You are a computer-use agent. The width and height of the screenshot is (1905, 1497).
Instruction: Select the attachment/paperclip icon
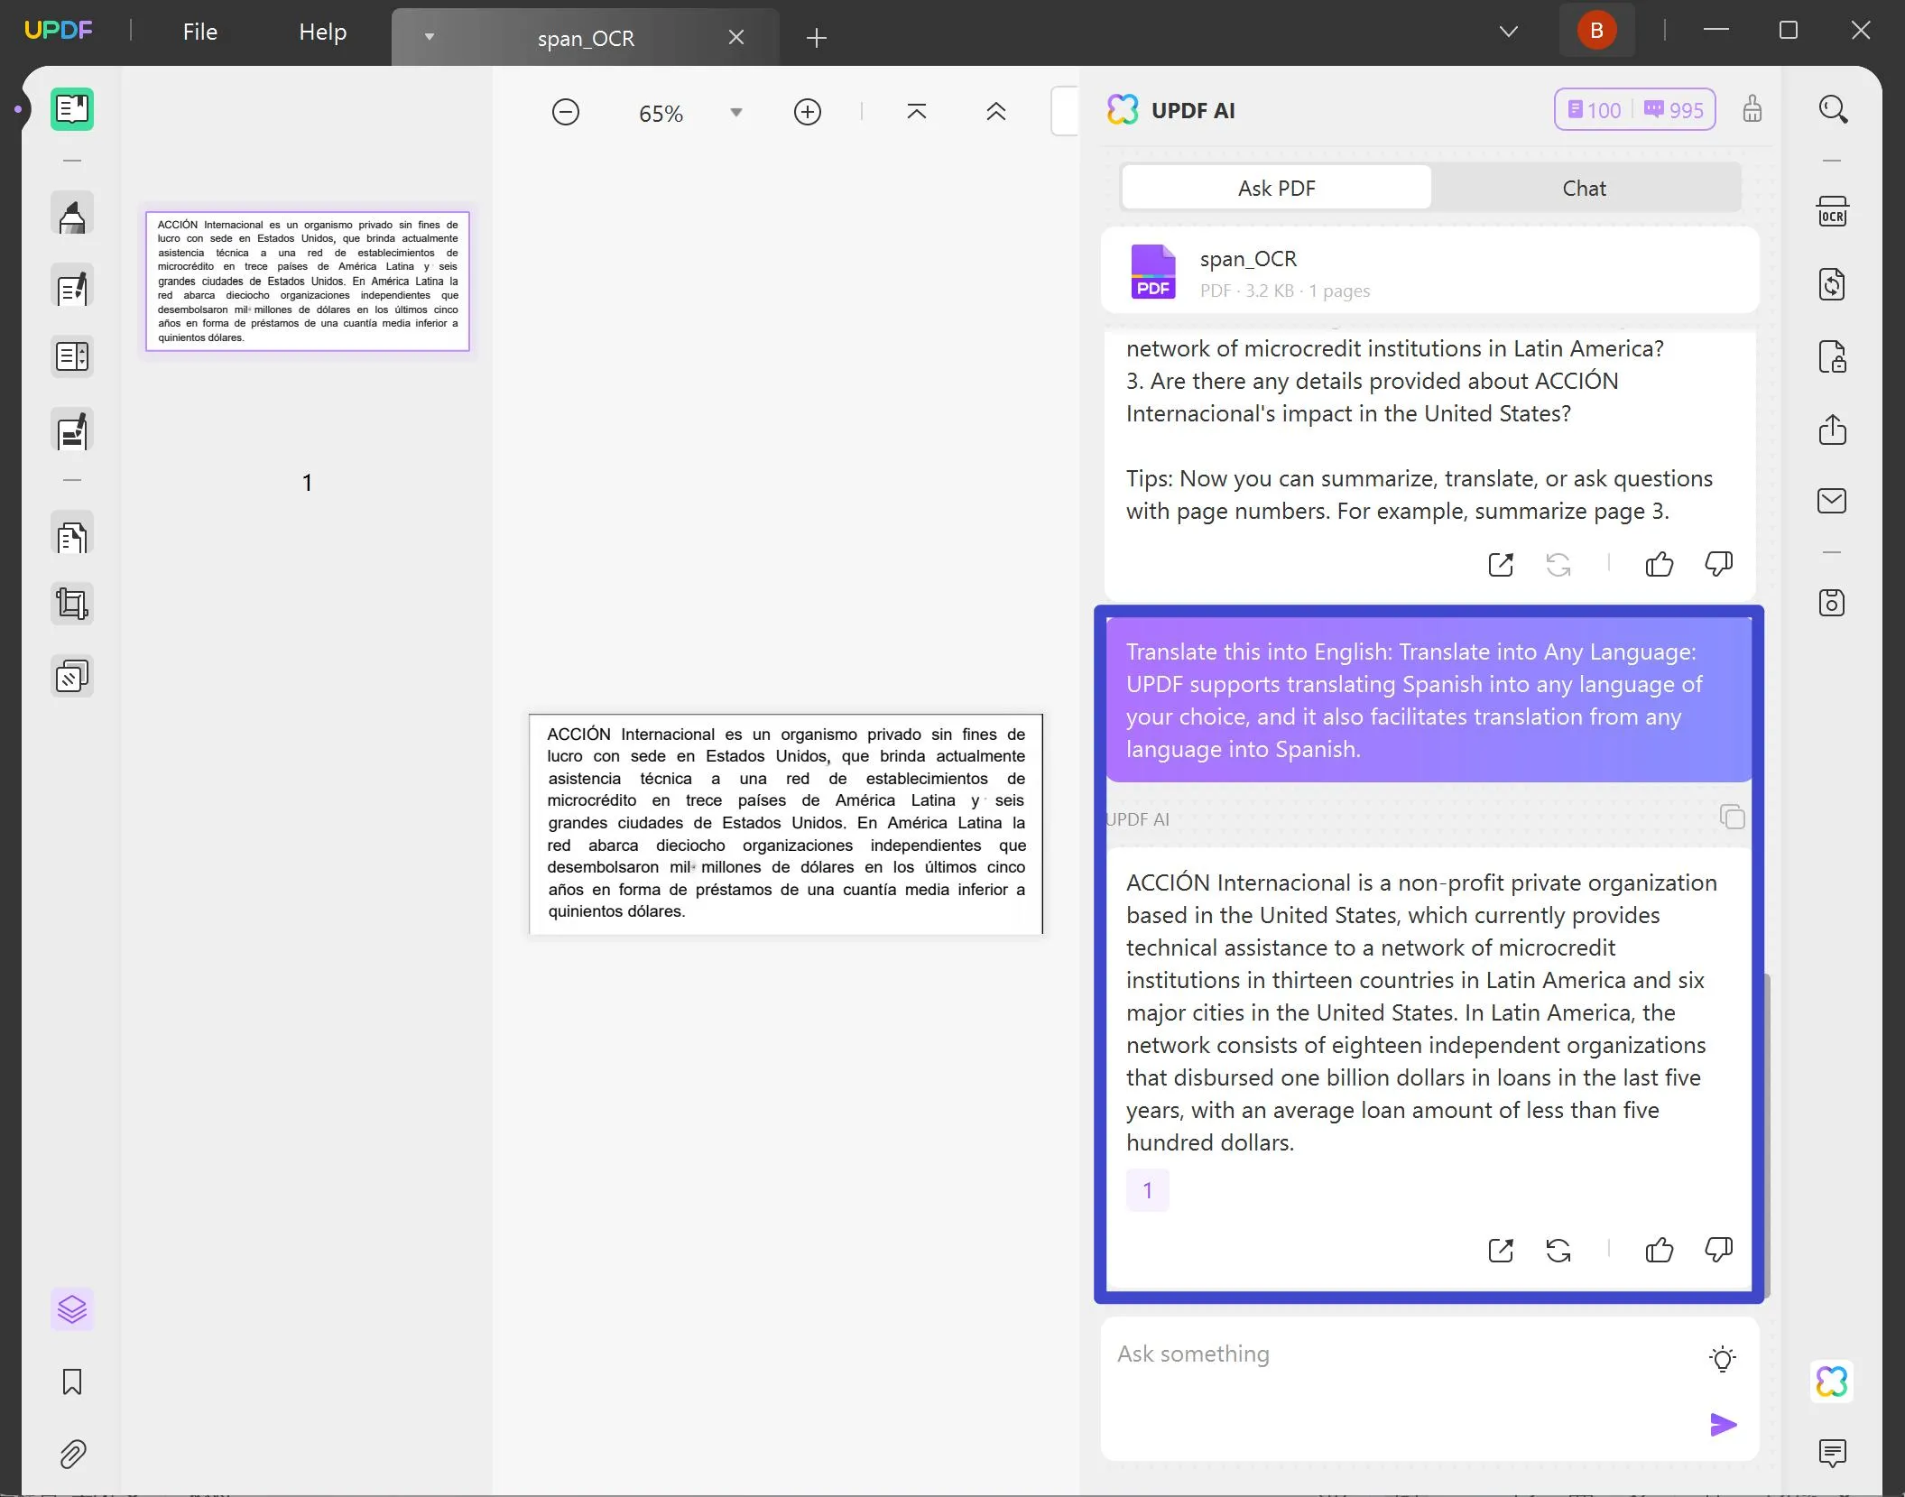click(71, 1454)
